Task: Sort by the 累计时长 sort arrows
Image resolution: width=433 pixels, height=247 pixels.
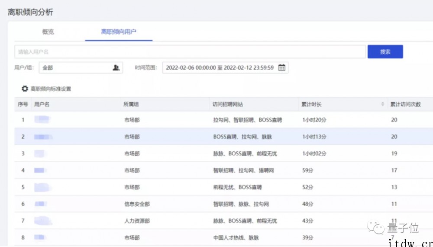Action: tap(382, 104)
